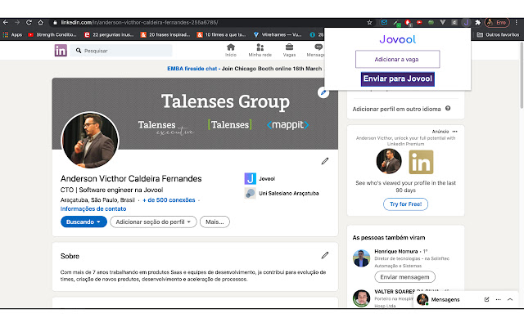Open the blue mail extension icon
Screen dimensions: 524x327
pos(384,22)
